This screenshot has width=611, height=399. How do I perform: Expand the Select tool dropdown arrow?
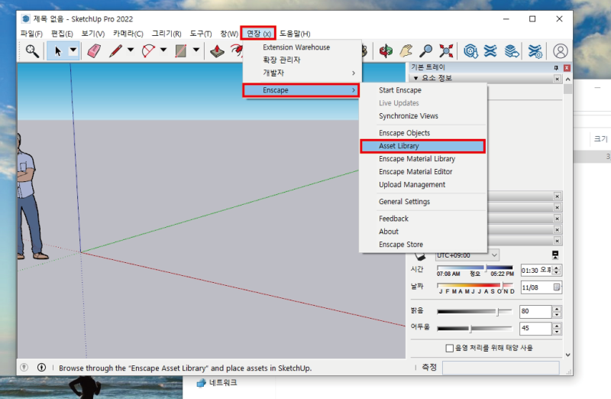pos(73,50)
